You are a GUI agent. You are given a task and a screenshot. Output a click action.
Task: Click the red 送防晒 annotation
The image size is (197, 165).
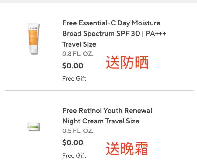pyautogui.click(x=127, y=63)
